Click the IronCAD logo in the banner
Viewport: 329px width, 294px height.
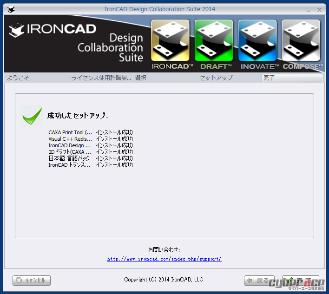click(x=53, y=30)
